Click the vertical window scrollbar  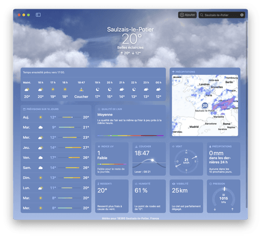click(246, 114)
